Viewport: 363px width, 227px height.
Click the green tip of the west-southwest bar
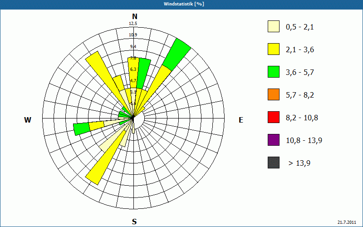coord(82,129)
